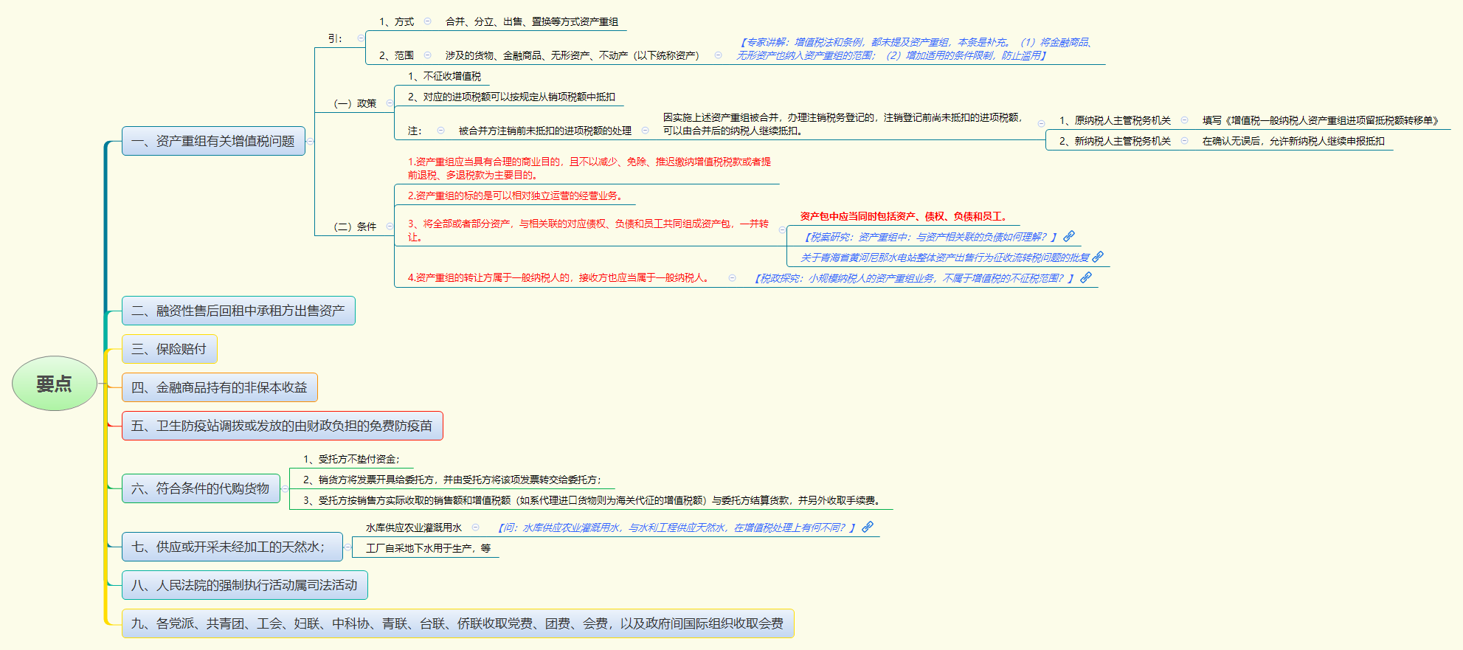1463x650 pixels.
Task: Click 因实施上述资产重组被合并 explanation node
Action: click(x=843, y=124)
